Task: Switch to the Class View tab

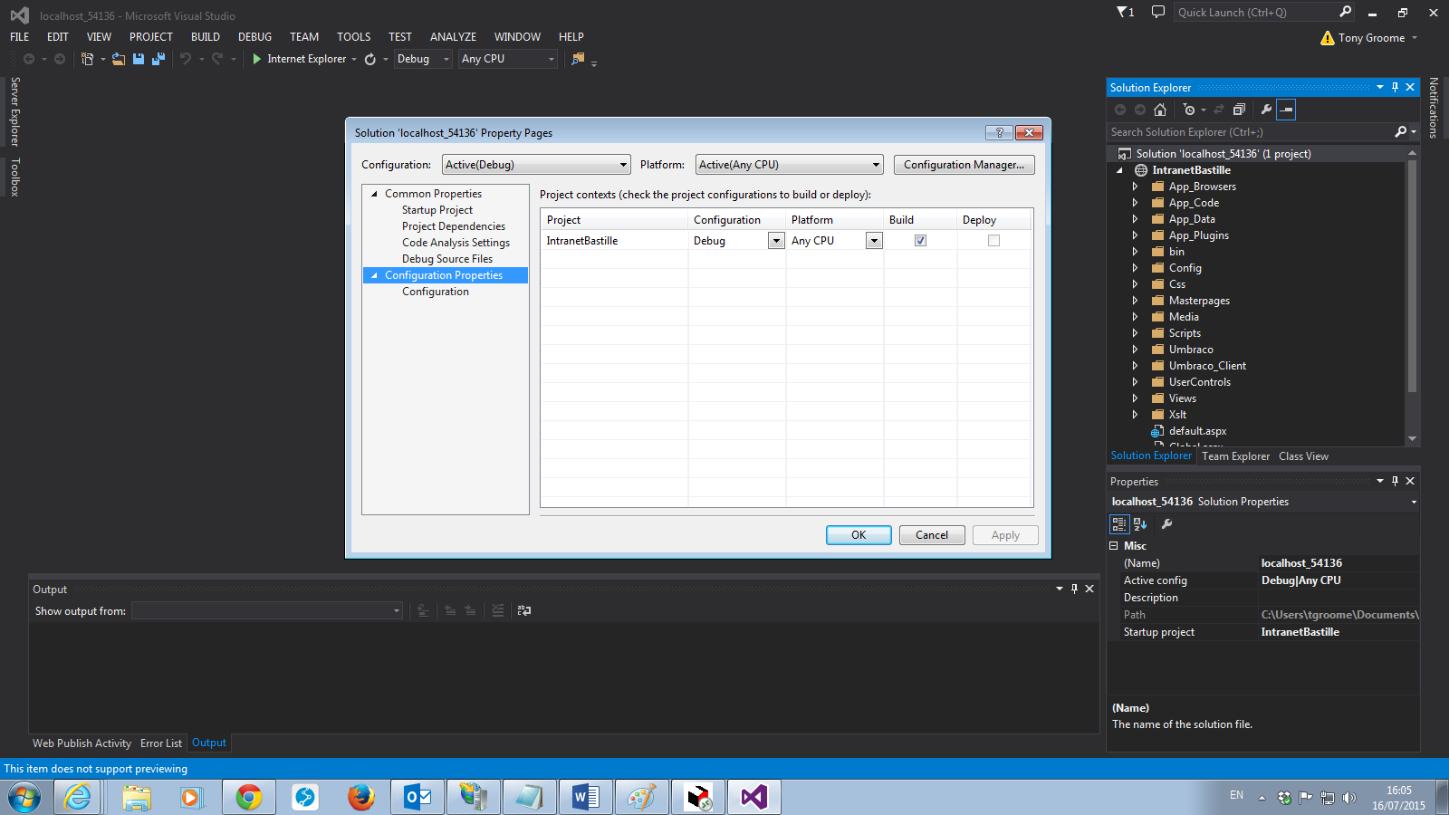Action: (1303, 456)
